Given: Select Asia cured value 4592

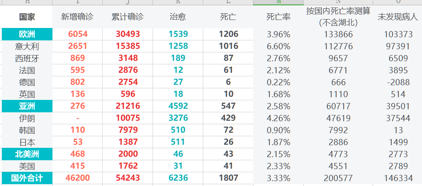Looking at the screenshot, I should (178, 106).
